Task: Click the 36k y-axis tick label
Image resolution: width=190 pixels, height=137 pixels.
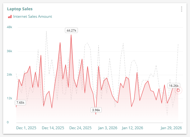Action: (x=9, y=51)
